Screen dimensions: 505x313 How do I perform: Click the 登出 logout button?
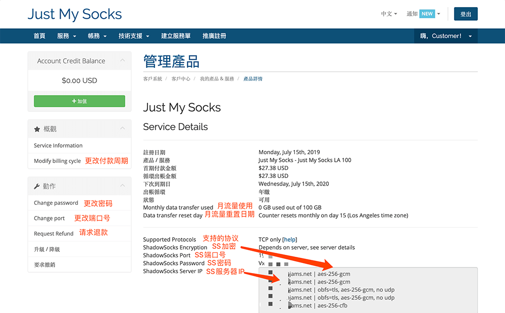(x=466, y=14)
